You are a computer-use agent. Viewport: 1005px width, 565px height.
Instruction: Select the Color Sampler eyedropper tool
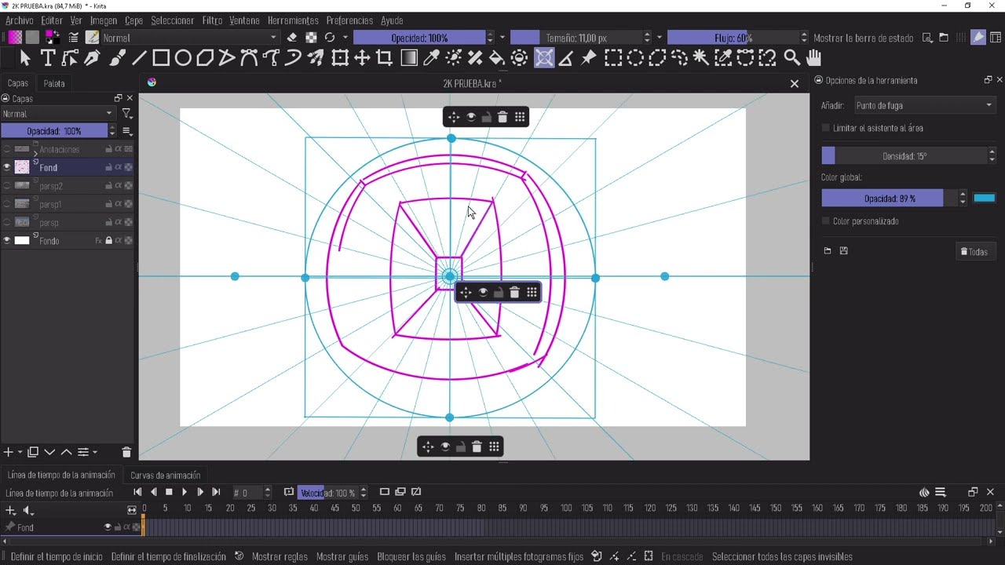[x=431, y=57]
